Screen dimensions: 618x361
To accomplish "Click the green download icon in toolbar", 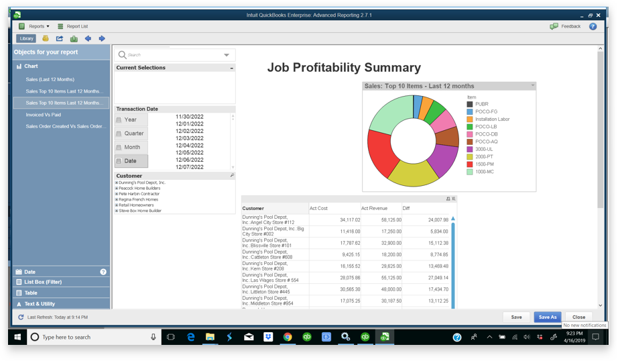I will pyautogui.click(x=74, y=38).
